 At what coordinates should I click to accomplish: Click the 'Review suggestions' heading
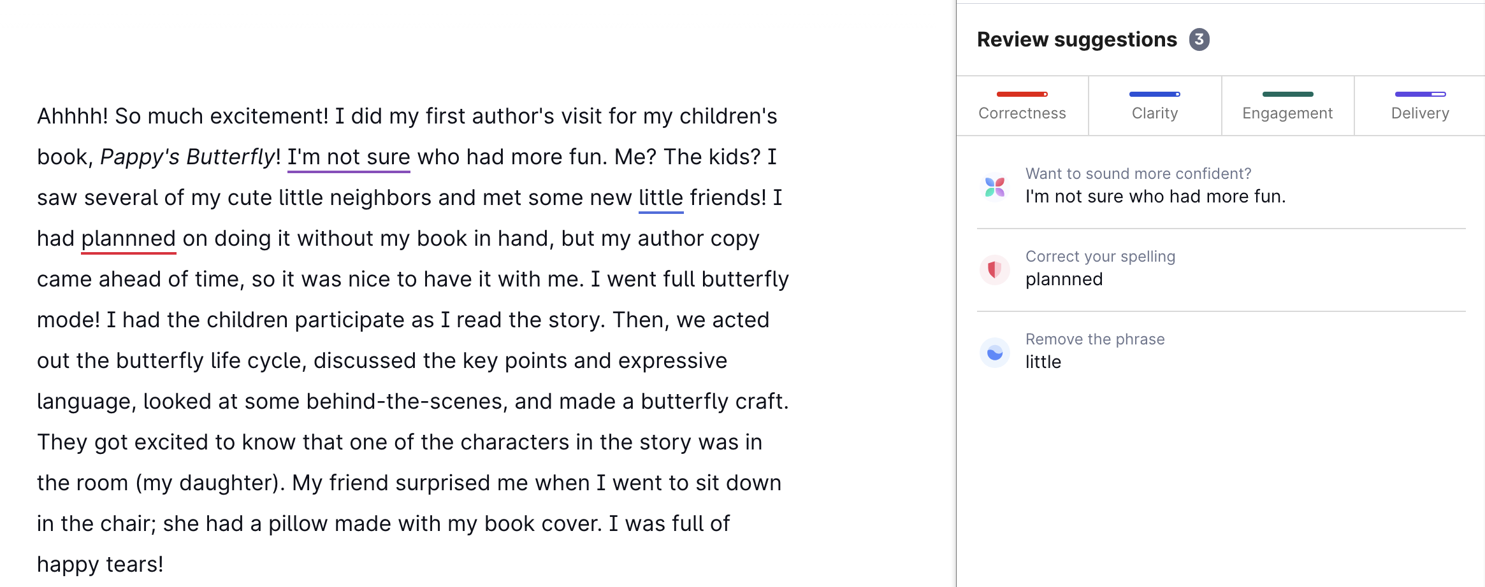click(x=1076, y=39)
